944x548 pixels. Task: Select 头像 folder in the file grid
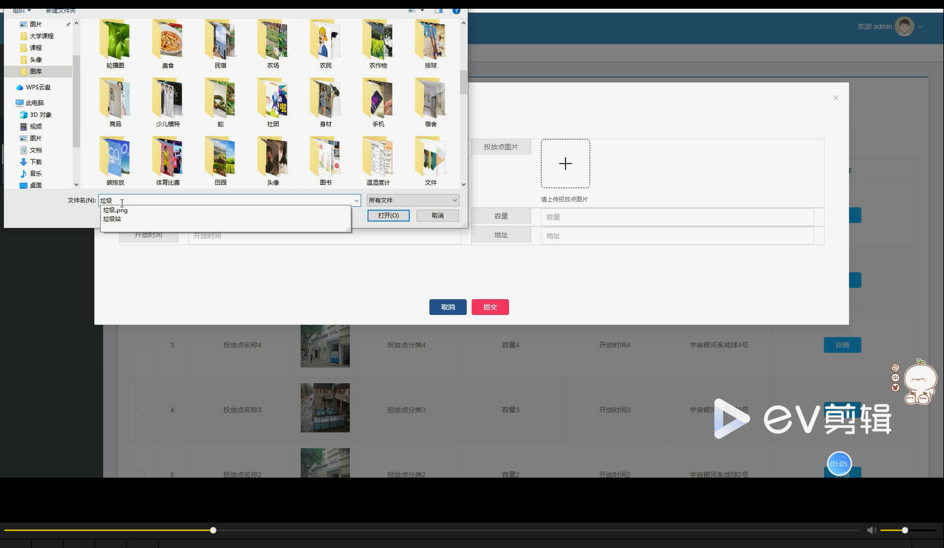[x=273, y=161]
